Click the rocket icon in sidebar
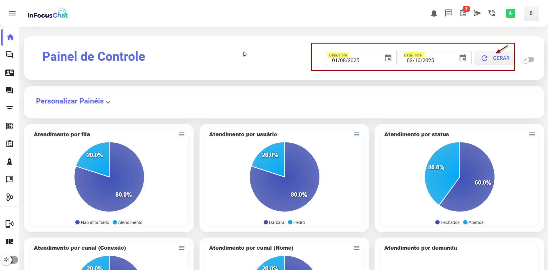 point(10,162)
